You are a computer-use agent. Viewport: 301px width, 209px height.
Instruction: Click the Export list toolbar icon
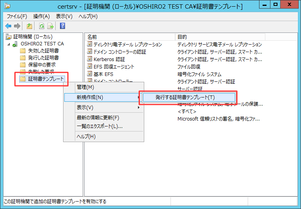click(x=51, y=26)
